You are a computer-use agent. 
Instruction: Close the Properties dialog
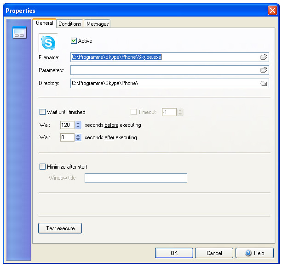click(x=272, y=11)
